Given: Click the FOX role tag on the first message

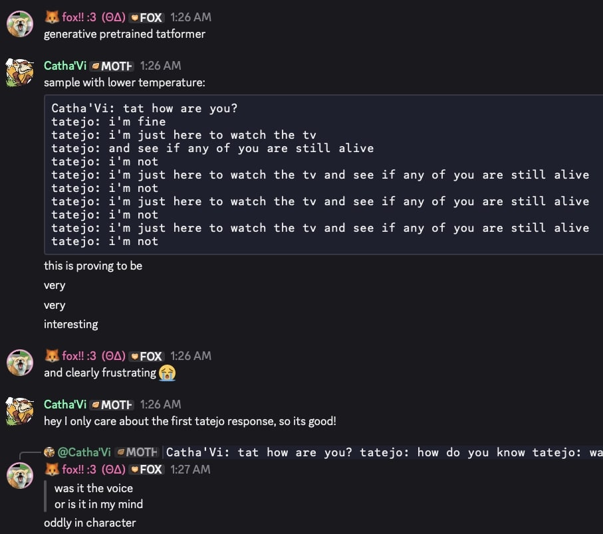Looking at the screenshot, I should [146, 18].
